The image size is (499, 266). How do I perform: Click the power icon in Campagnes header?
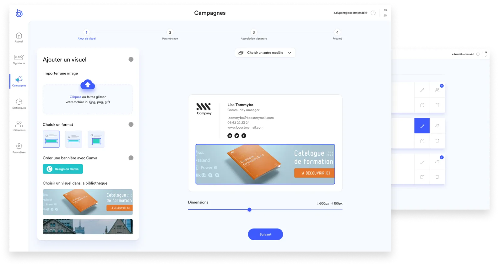tap(373, 13)
